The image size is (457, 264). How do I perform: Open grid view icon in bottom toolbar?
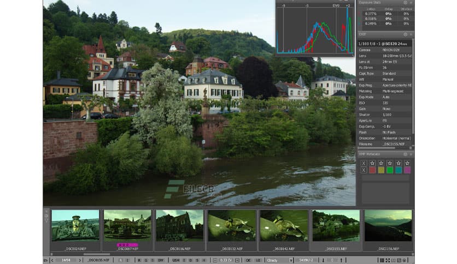382,260
